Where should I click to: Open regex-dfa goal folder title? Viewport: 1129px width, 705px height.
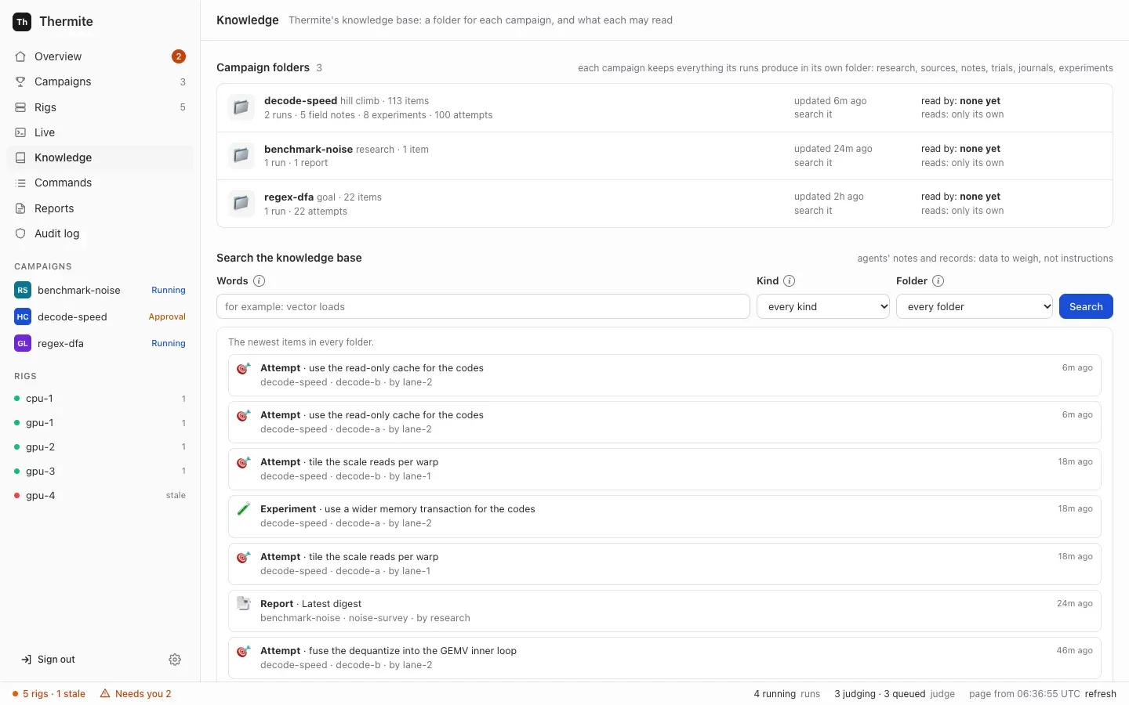pyautogui.click(x=289, y=197)
